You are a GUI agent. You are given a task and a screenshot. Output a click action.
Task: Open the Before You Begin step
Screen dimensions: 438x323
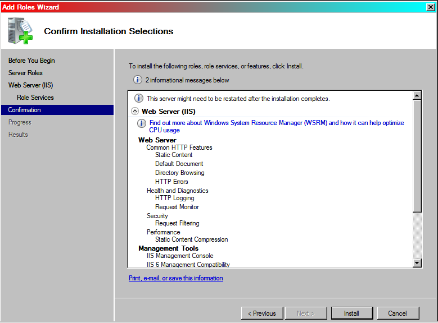click(x=31, y=61)
